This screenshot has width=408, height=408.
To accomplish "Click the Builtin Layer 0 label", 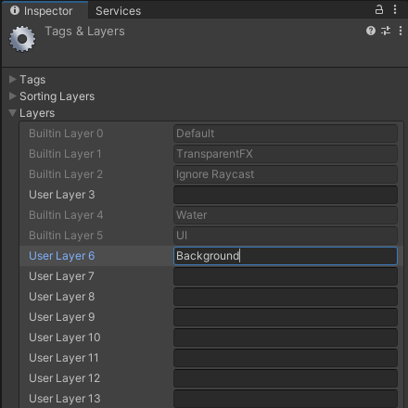I will [x=66, y=134].
